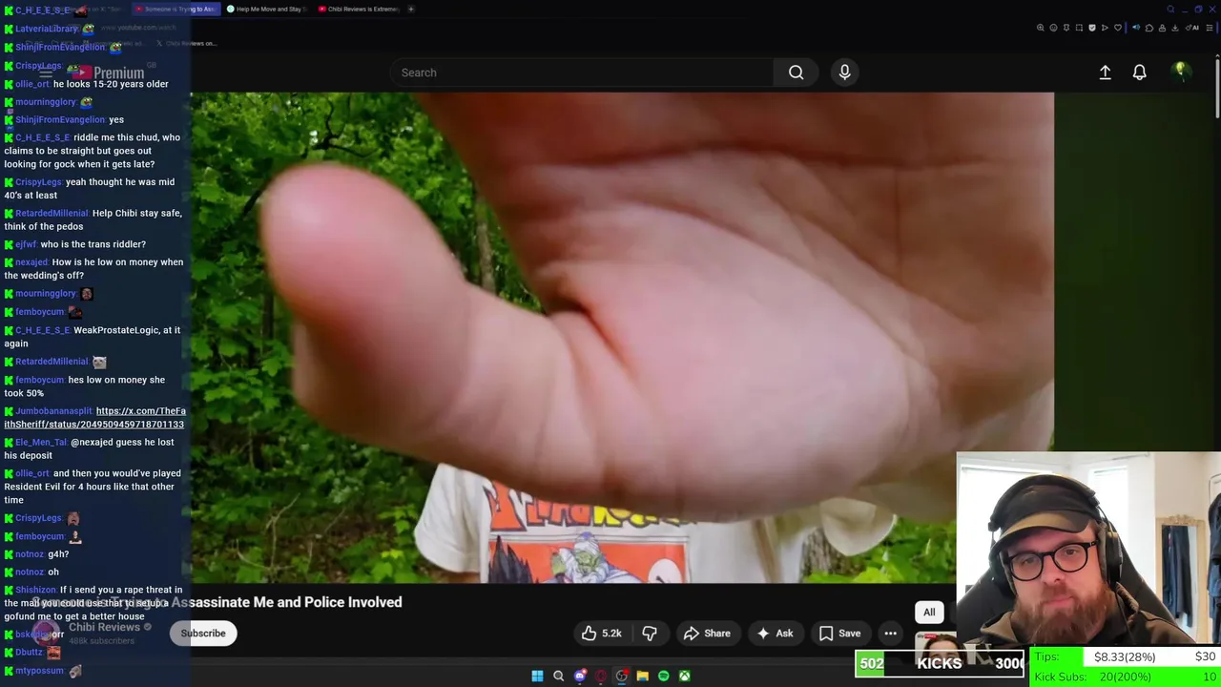
Task: Save video to a playlist
Action: (x=839, y=633)
